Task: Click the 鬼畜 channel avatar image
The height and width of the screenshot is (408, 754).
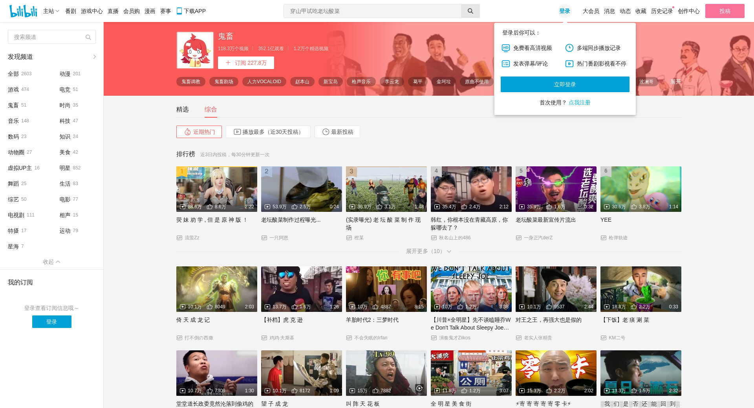Action: click(195, 50)
